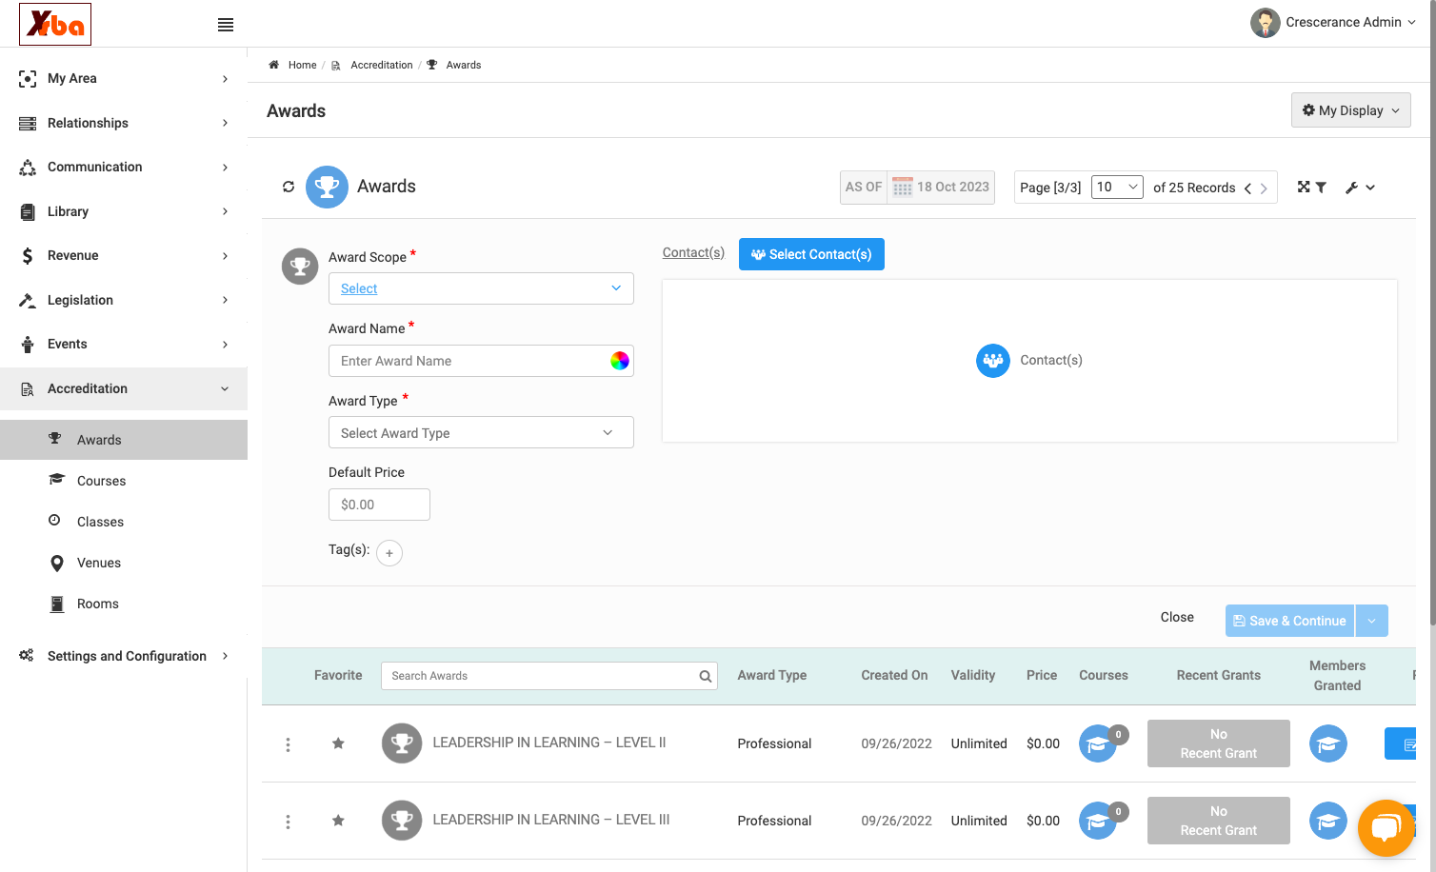Open Venues in the sidebar
Image resolution: width=1436 pixels, height=872 pixels.
(x=99, y=563)
